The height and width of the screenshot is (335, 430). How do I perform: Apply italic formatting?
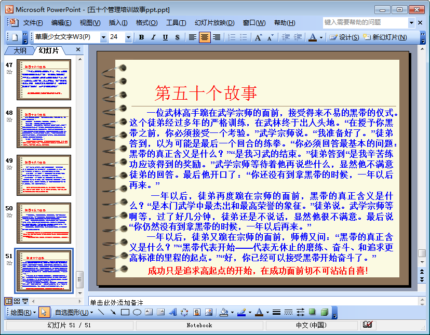153,37
